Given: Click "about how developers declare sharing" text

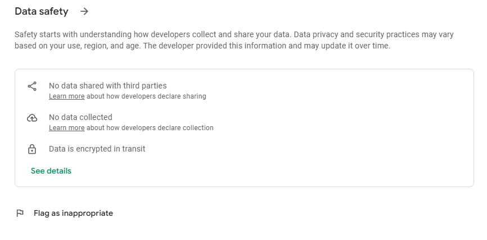Looking at the screenshot, I should pos(146,96).
